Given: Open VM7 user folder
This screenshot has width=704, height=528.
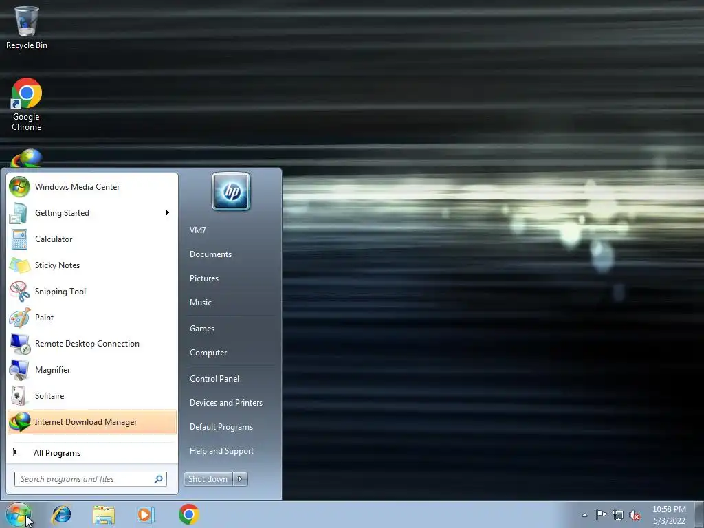Looking at the screenshot, I should coord(197,230).
